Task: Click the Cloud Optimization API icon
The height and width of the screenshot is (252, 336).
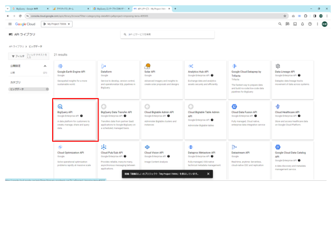Action: pyautogui.click(x=60, y=147)
